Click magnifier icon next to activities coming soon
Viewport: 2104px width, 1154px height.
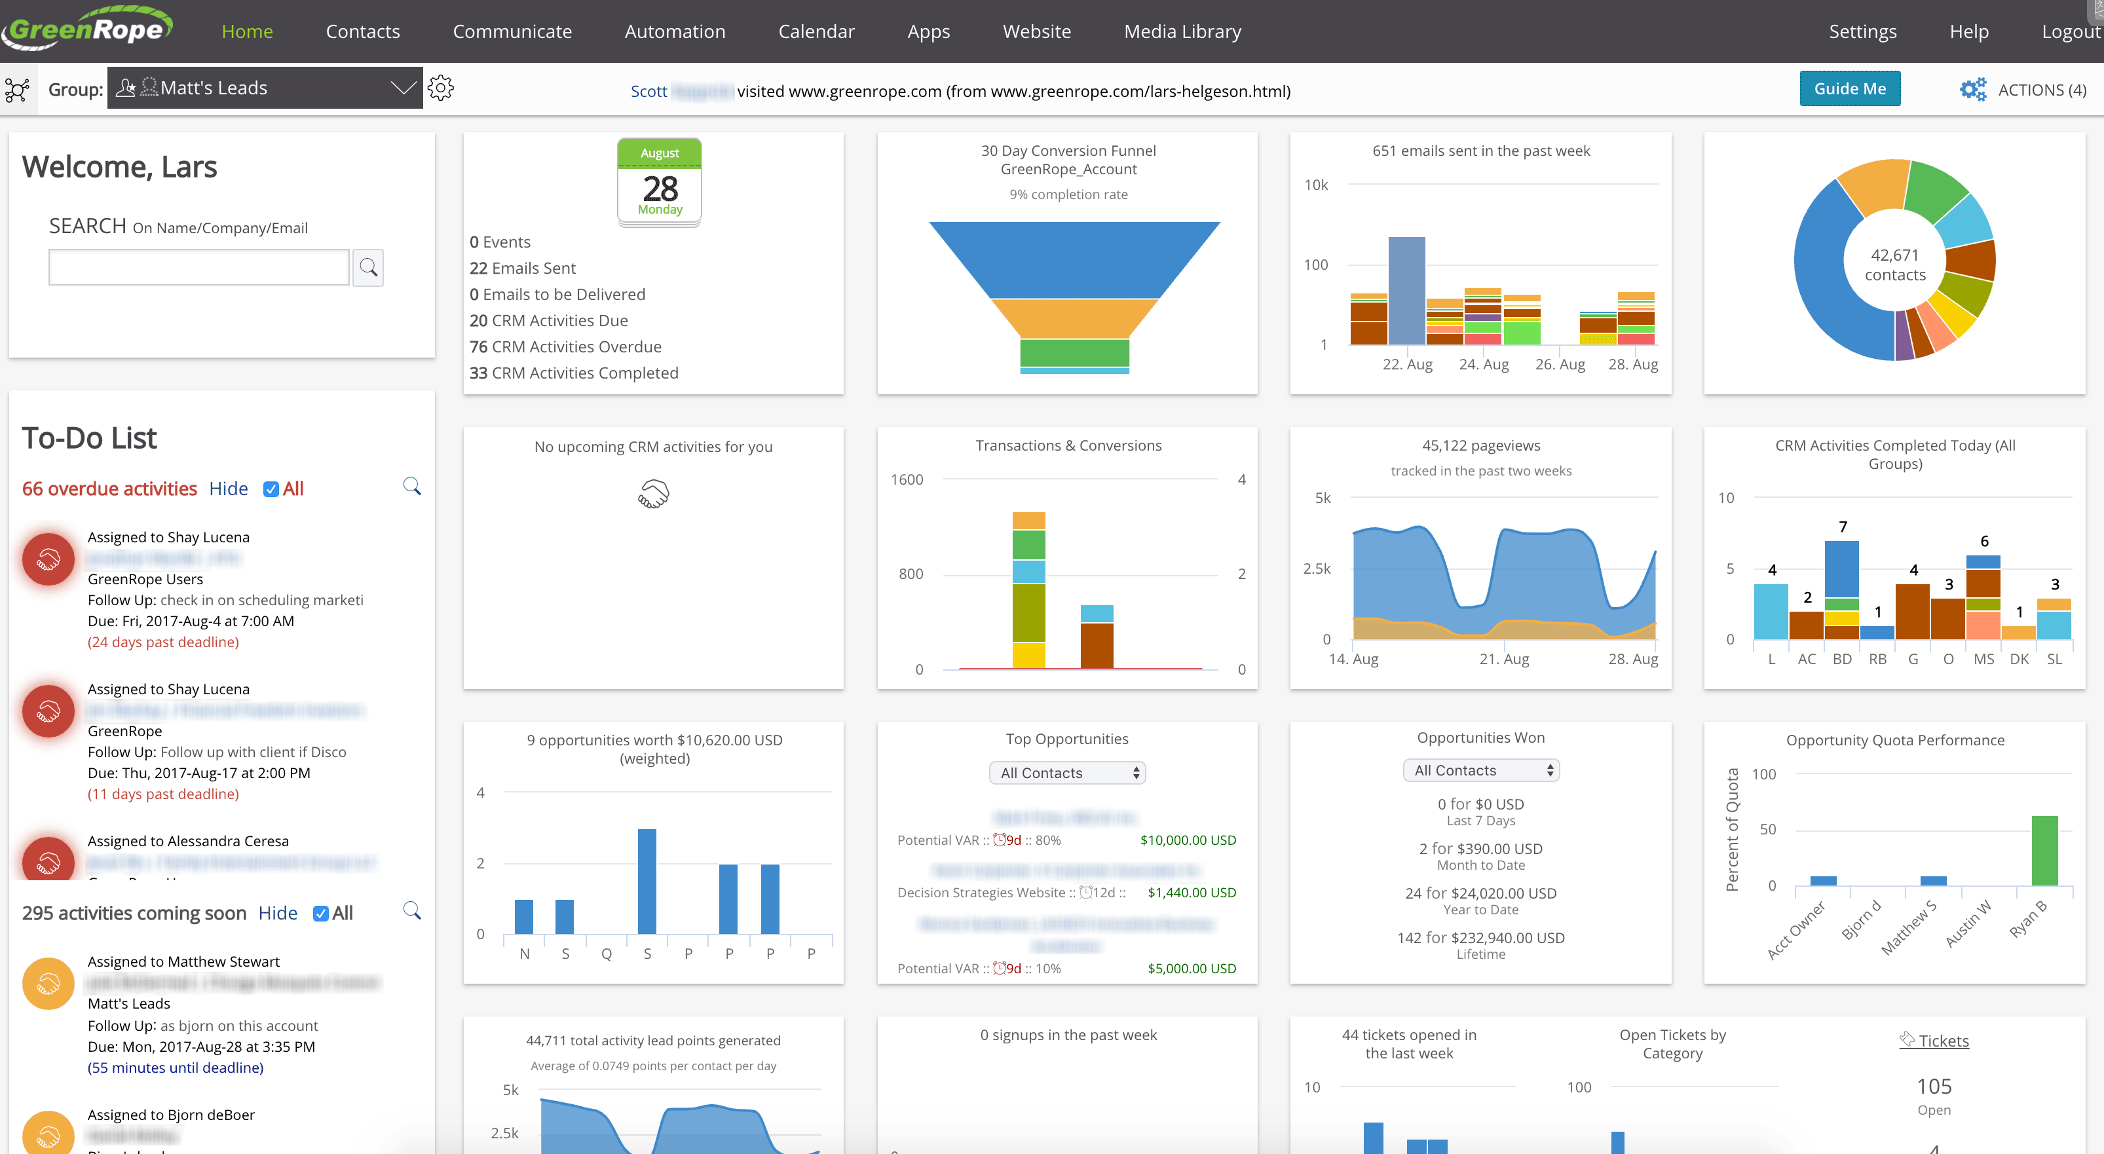point(411,910)
